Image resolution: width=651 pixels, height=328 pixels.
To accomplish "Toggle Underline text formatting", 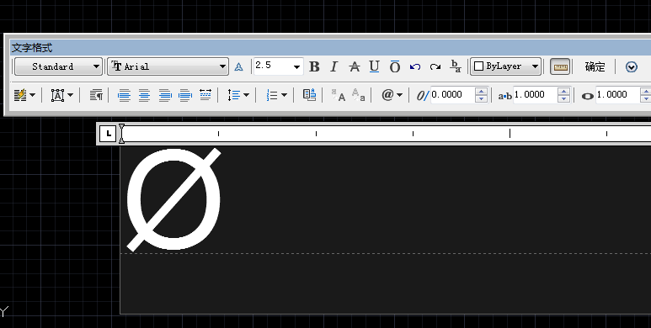I will (374, 66).
